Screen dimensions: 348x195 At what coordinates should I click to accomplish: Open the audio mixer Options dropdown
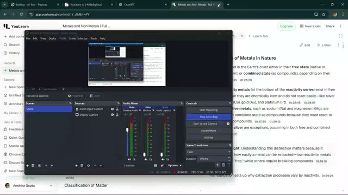(175, 165)
